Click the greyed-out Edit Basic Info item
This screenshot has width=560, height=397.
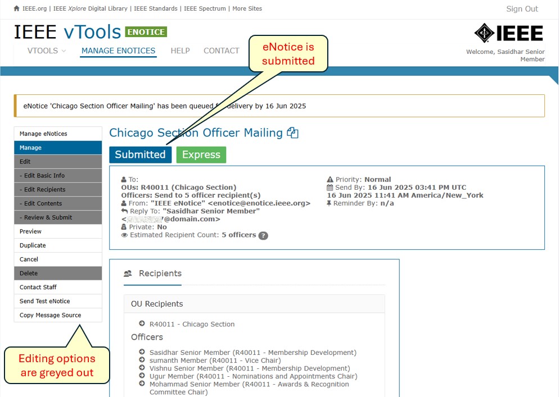58,176
